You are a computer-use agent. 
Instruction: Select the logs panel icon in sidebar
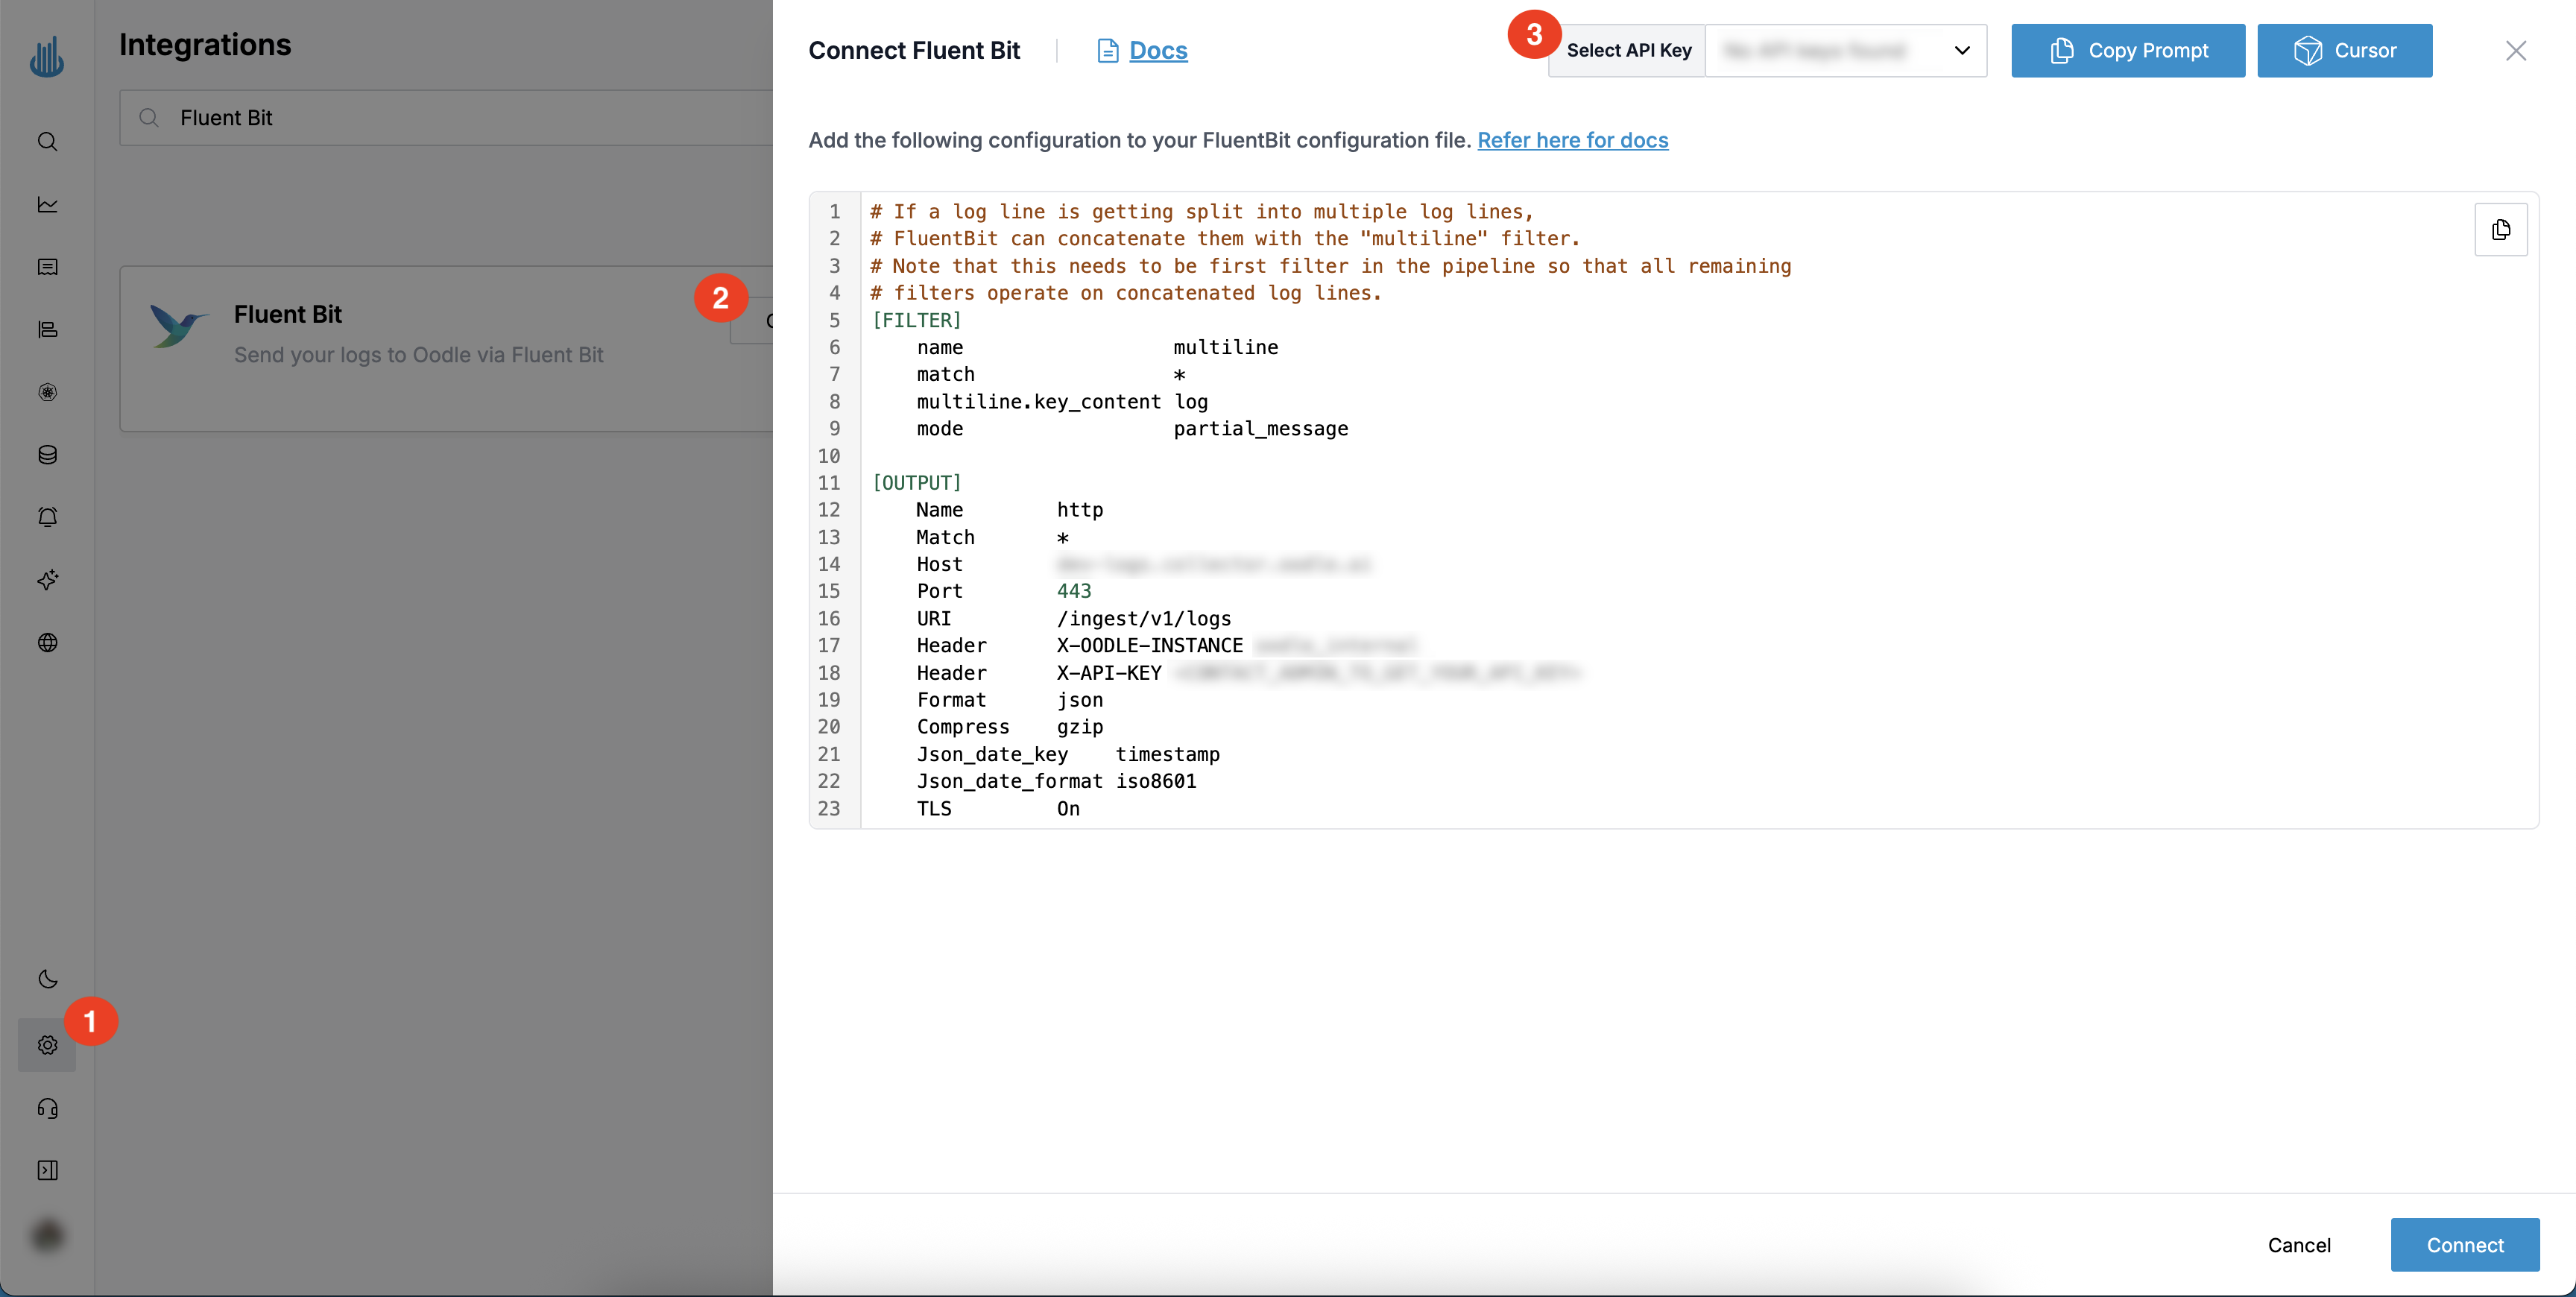tap(47, 267)
